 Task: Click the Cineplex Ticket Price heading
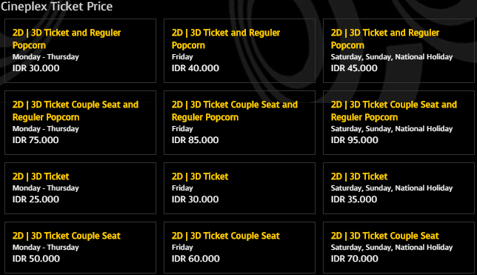point(56,7)
